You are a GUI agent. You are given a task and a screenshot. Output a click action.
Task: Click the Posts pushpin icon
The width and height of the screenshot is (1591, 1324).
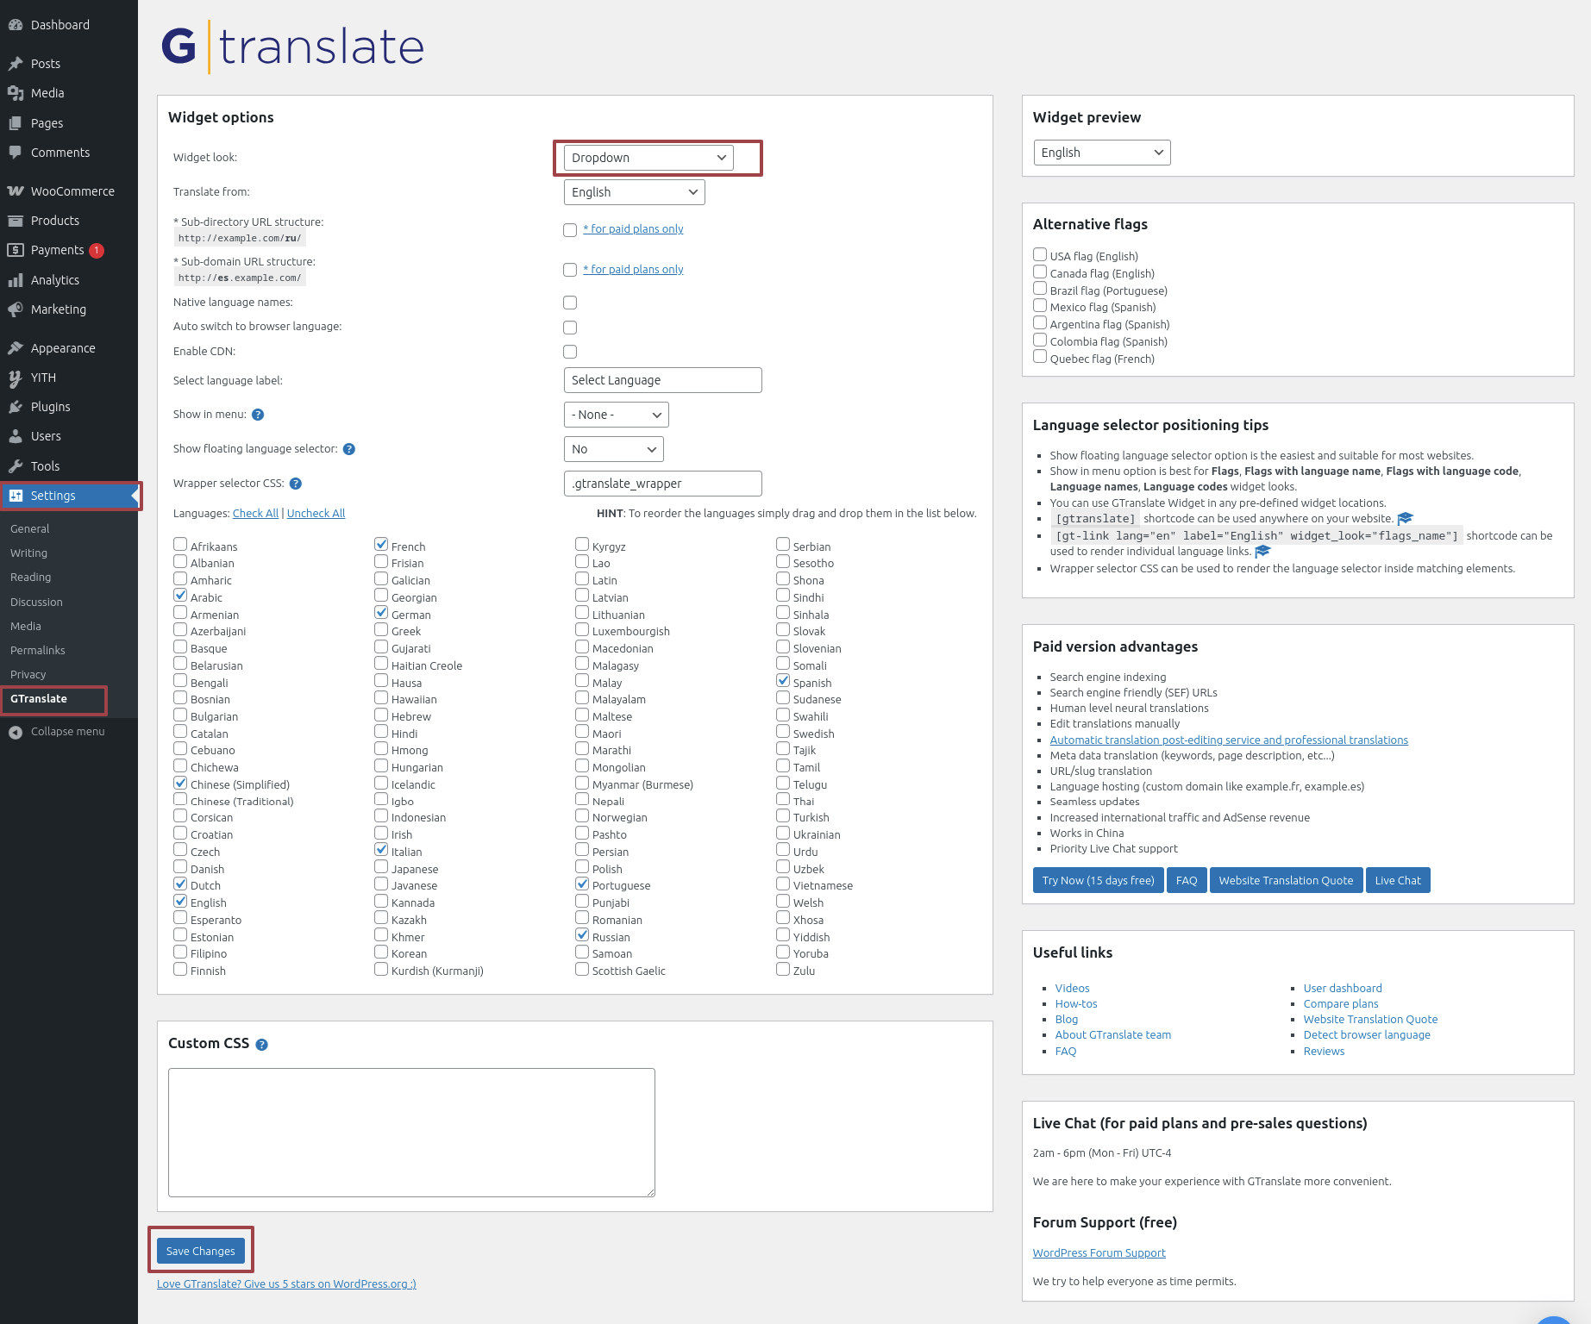tap(16, 64)
